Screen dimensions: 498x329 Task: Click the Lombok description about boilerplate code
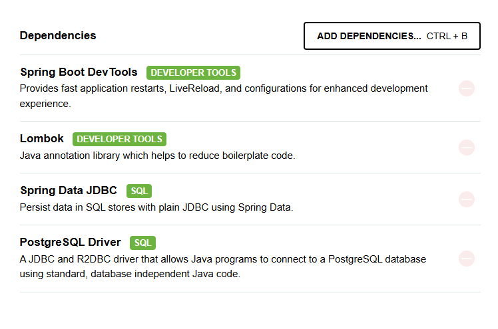coord(158,156)
